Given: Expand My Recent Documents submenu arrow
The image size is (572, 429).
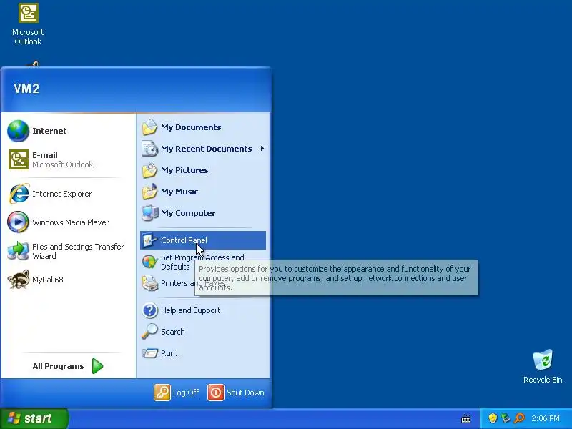Looking at the screenshot, I should tap(262, 149).
